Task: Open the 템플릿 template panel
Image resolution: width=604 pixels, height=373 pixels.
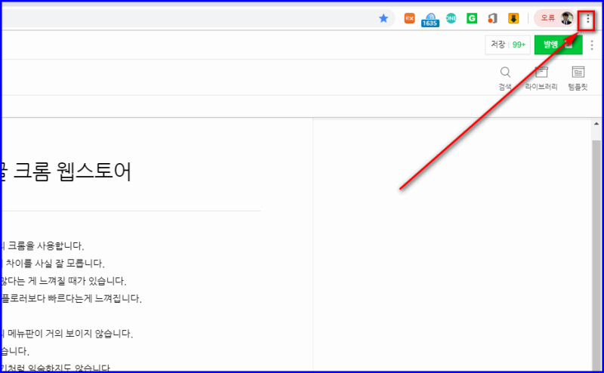Action: [578, 79]
